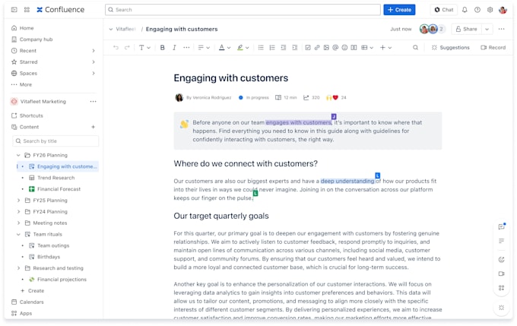The width and height of the screenshot is (517, 326).
Task: Open find and replace search
Action: [415, 47]
